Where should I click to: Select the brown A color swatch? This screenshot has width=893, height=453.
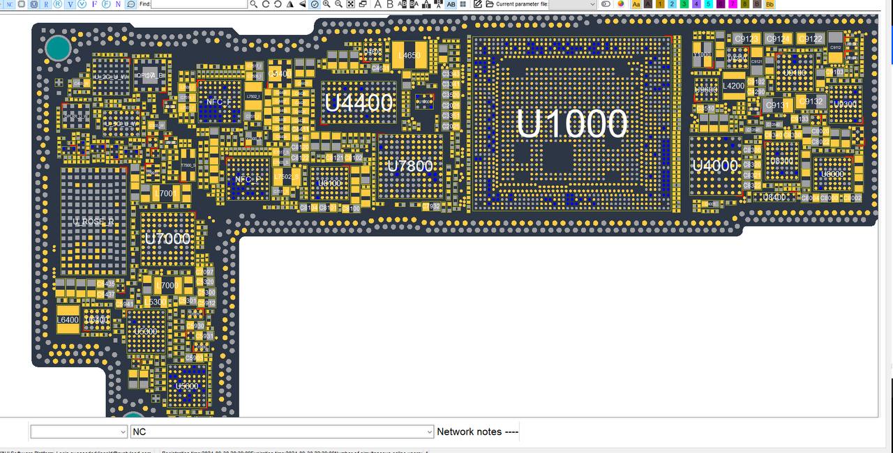tap(648, 4)
